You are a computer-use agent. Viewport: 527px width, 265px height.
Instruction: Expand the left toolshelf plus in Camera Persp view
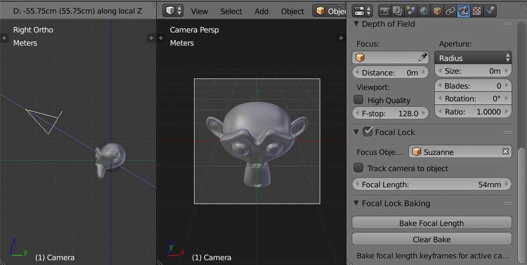pos(161,38)
